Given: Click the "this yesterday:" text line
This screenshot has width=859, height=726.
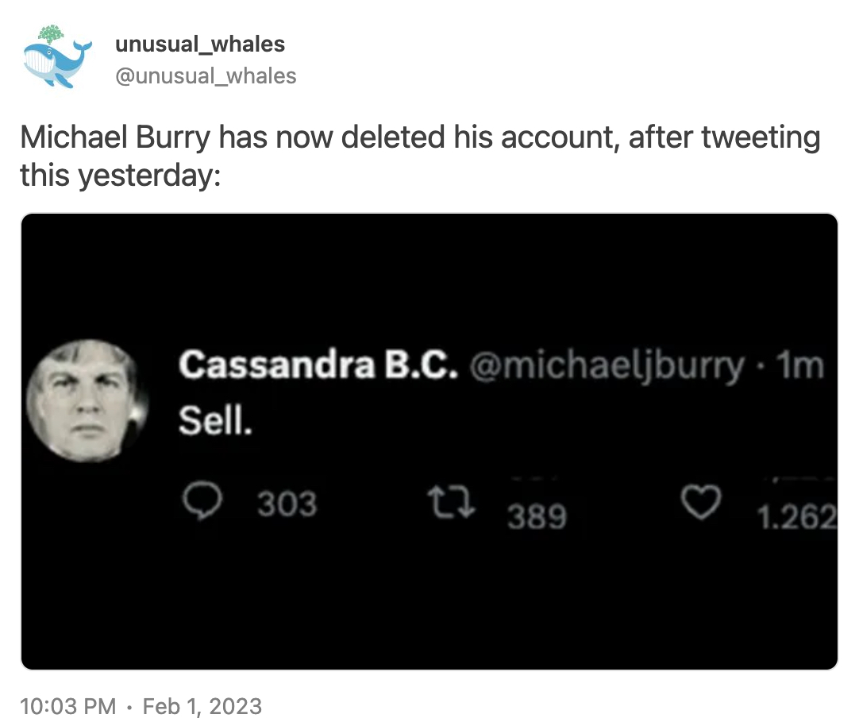Looking at the screenshot, I should pos(119,176).
